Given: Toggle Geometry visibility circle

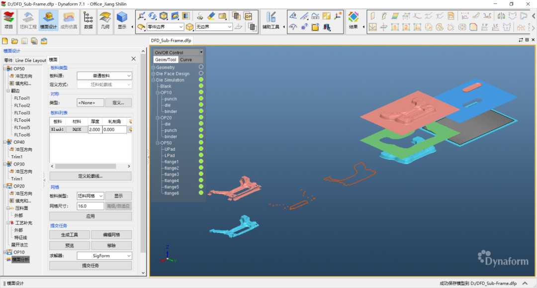Looking at the screenshot, I should click(x=201, y=67).
